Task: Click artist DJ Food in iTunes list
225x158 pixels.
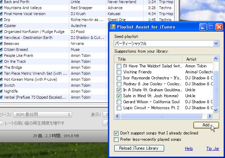Action: 78,32
